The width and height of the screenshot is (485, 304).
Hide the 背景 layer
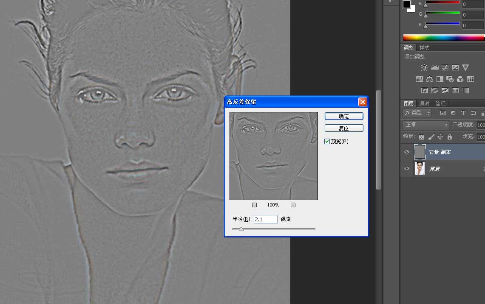point(407,168)
